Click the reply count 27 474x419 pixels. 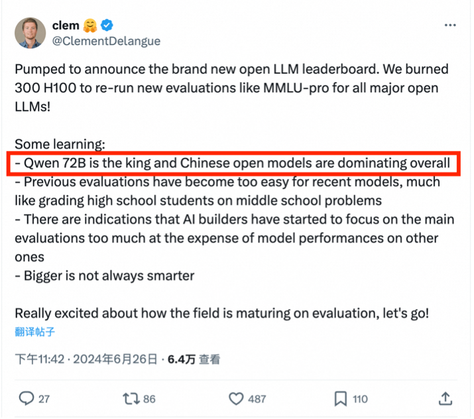(44, 398)
